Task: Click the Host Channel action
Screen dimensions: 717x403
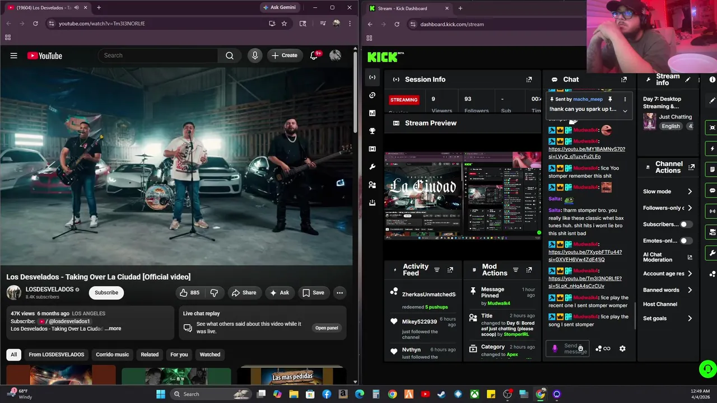Action: click(x=660, y=304)
